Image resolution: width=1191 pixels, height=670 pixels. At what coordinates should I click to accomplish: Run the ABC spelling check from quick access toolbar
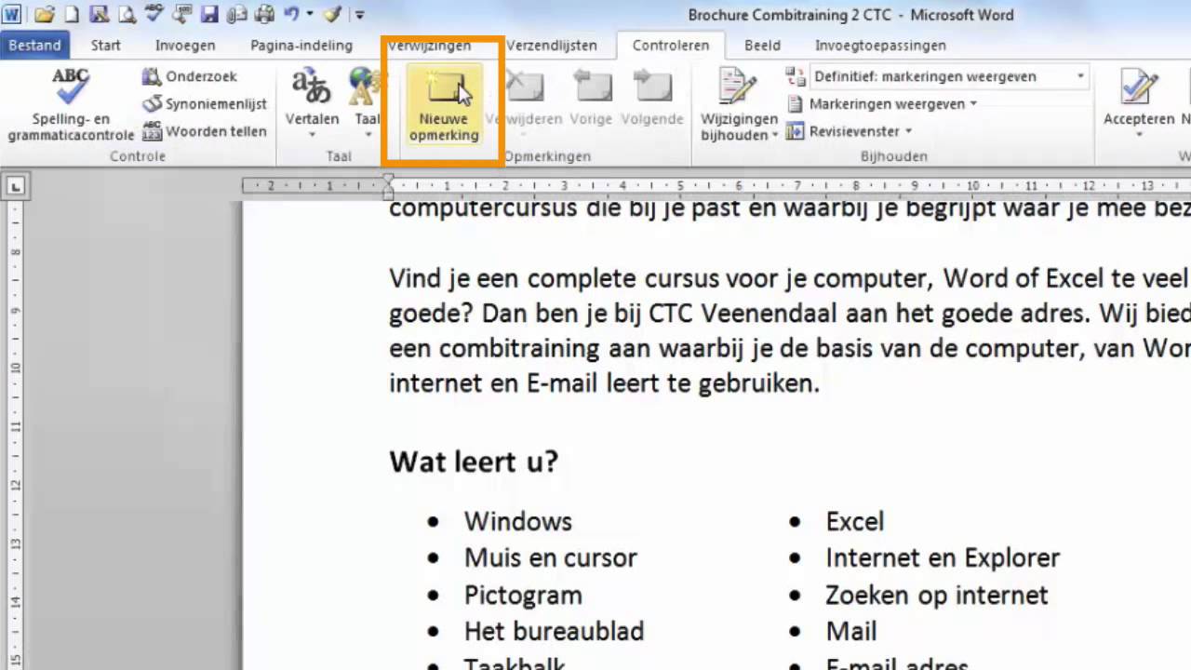pos(154,14)
